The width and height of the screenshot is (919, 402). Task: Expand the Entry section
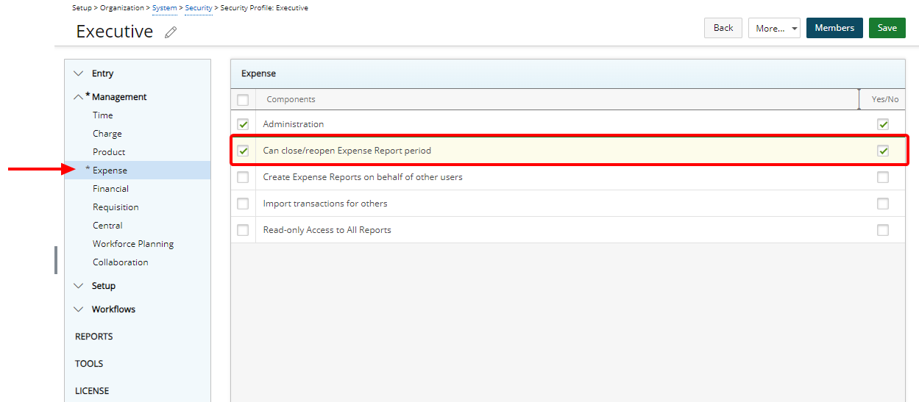(79, 73)
